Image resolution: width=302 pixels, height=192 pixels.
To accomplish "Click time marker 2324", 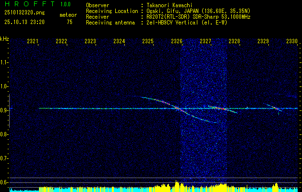I will click(x=119, y=41).
